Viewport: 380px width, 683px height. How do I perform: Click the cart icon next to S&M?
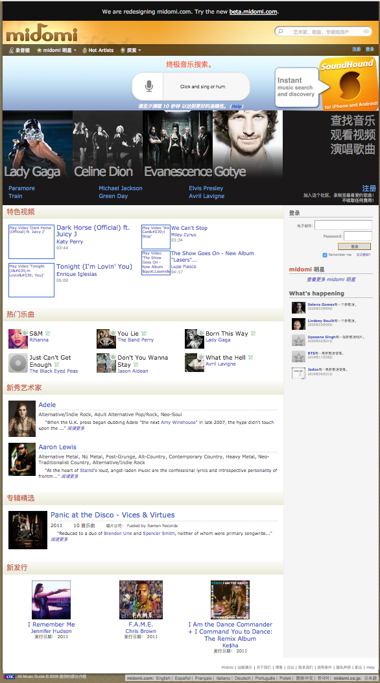pos(47,334)
